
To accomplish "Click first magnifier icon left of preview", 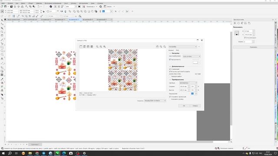I will pyautogui.click(x=97, y=46).
